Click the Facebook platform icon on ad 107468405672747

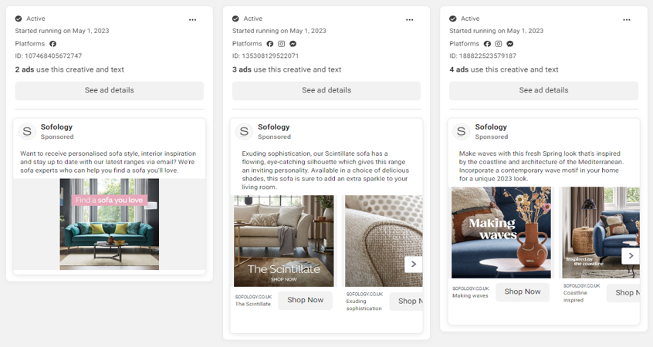pyautogui.click(x=53, y=44)
